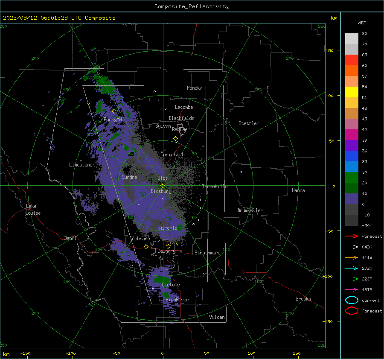This screenshot has height=359, width=384.
Task: Click yellow diamond marker above RockyMH label
Action: [x=114, y=111]
